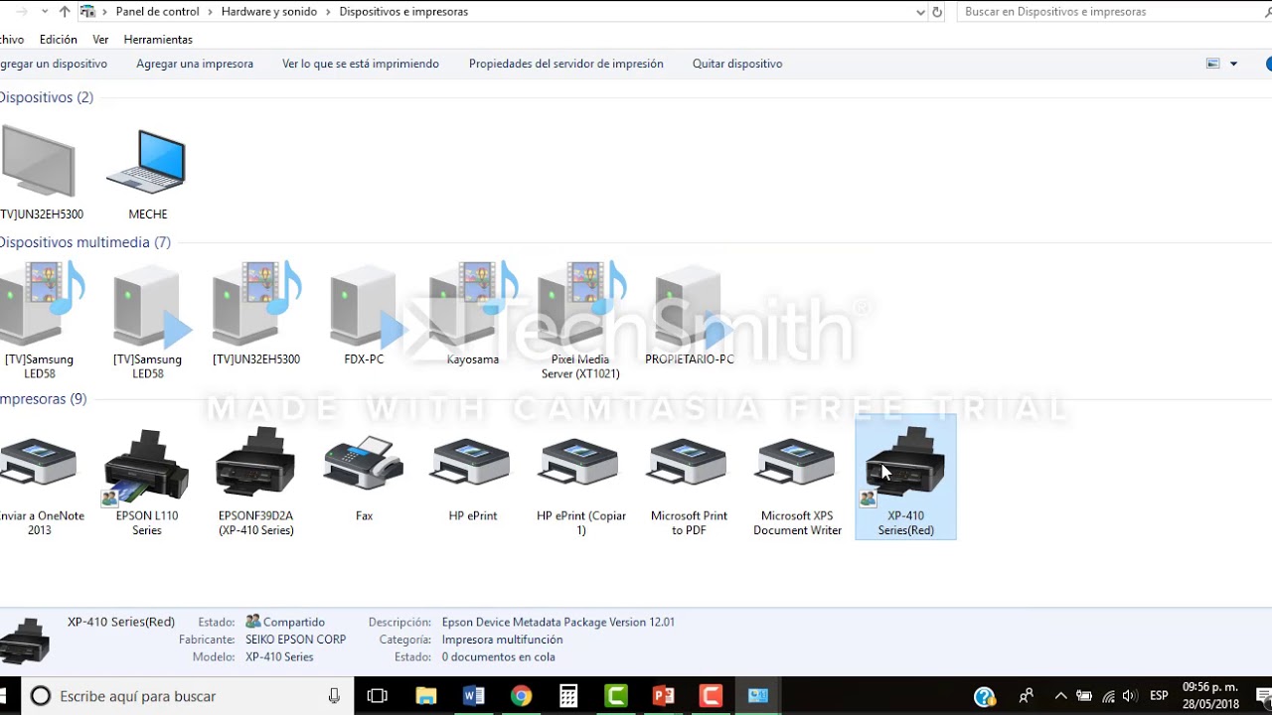Image resolution: width=1272 pixels, height=715 pixels.
Task: Select Pixel Media Server (XT1021)
Action: [580, 320]
